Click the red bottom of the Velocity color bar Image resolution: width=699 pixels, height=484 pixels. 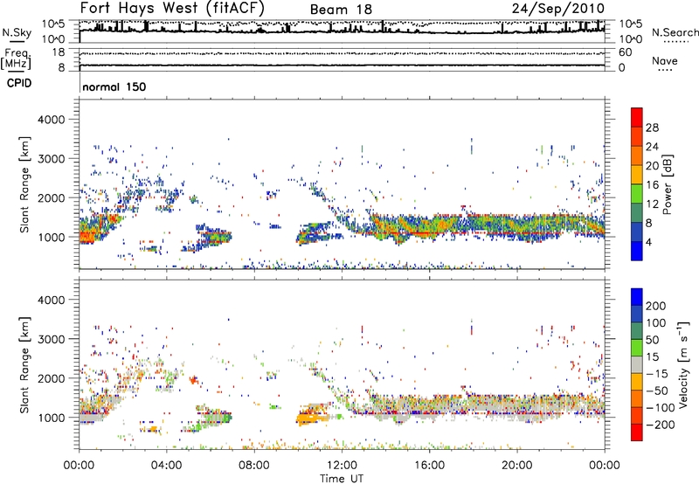coord(637,432)
